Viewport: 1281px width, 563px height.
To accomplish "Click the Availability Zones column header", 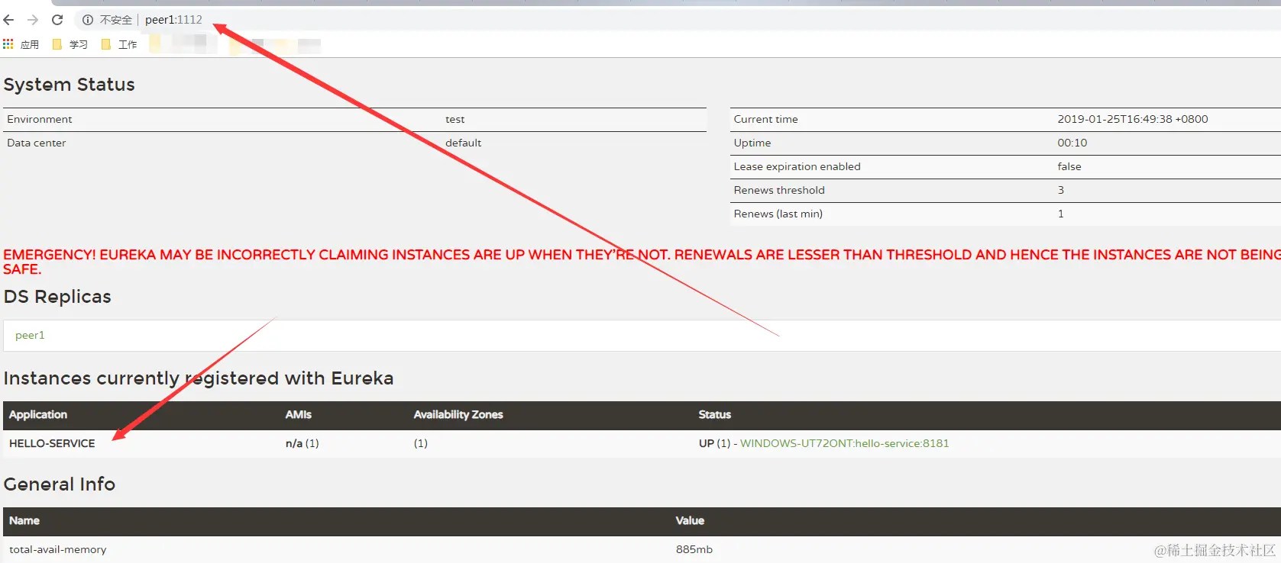I will (x=458, y=414).
